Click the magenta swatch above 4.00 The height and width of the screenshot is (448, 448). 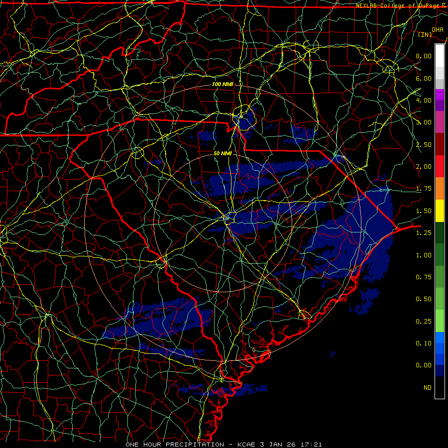440,95
